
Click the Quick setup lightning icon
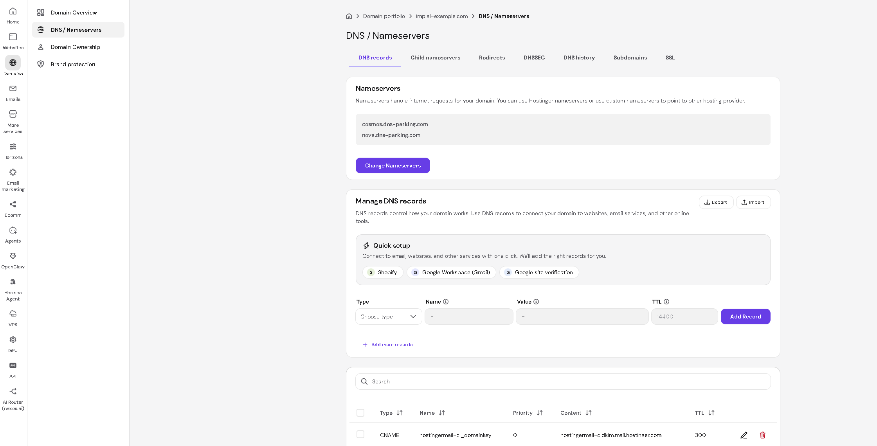[366, 246]
